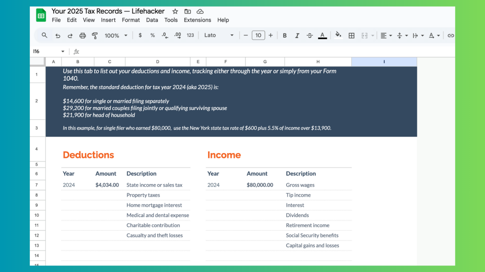Screen dimensions: 485x272
Task: Open the Lato font dropdown
Action: 219,35
